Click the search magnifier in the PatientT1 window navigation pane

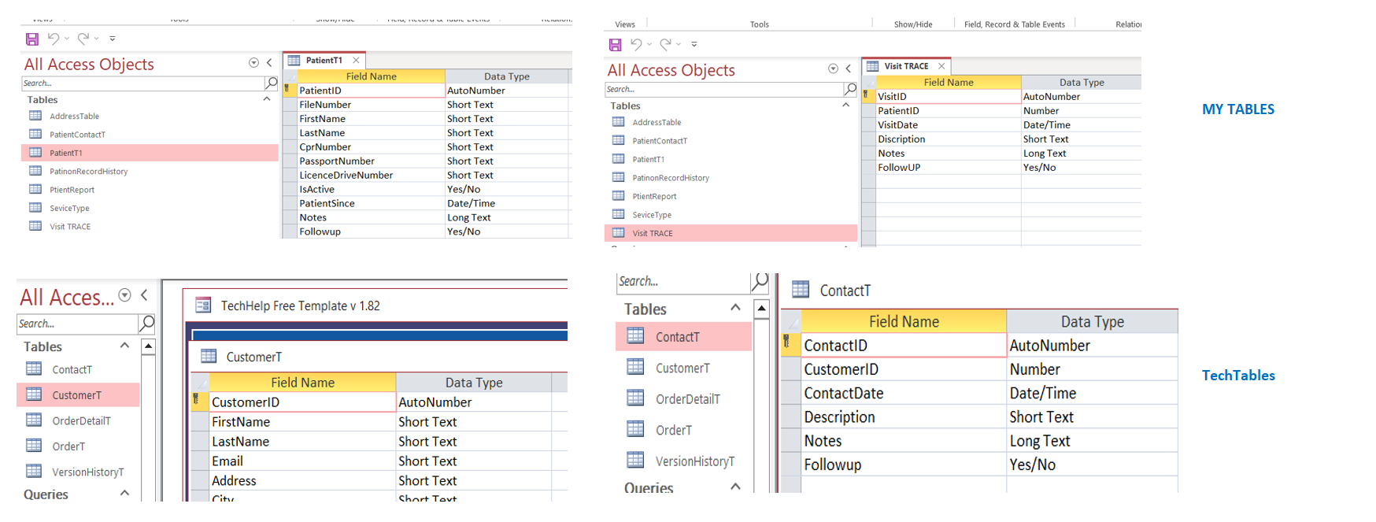(272, 83)
